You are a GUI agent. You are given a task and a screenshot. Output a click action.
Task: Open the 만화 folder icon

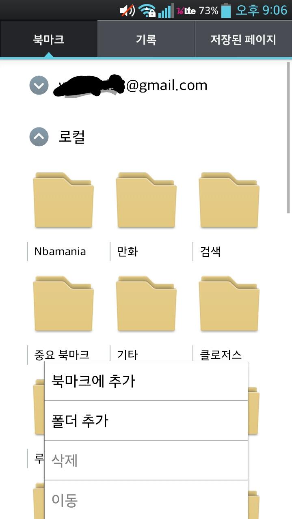[x=146, y=201]
